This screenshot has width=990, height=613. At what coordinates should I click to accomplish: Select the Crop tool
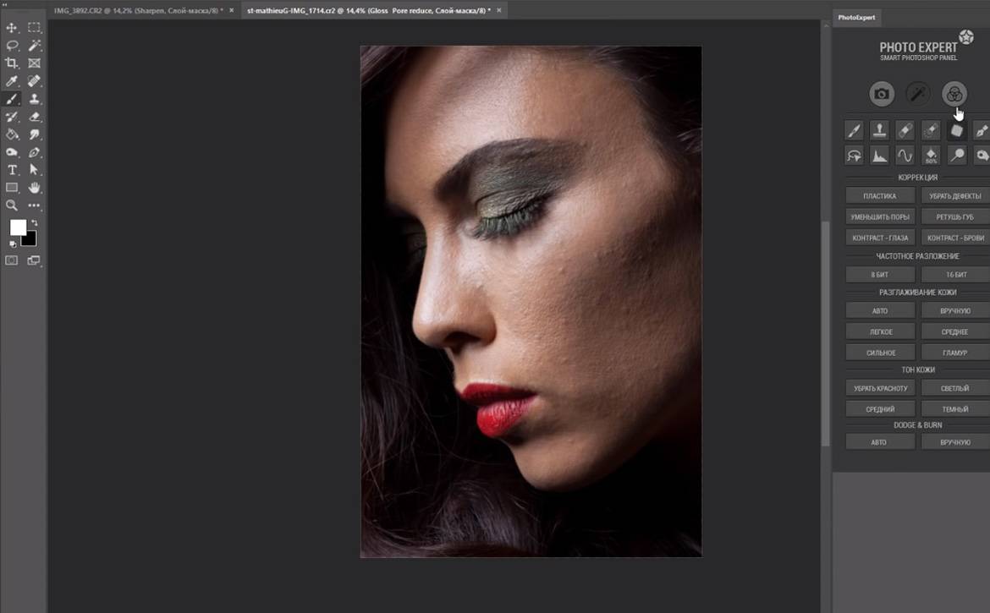[x=12, y=63]
